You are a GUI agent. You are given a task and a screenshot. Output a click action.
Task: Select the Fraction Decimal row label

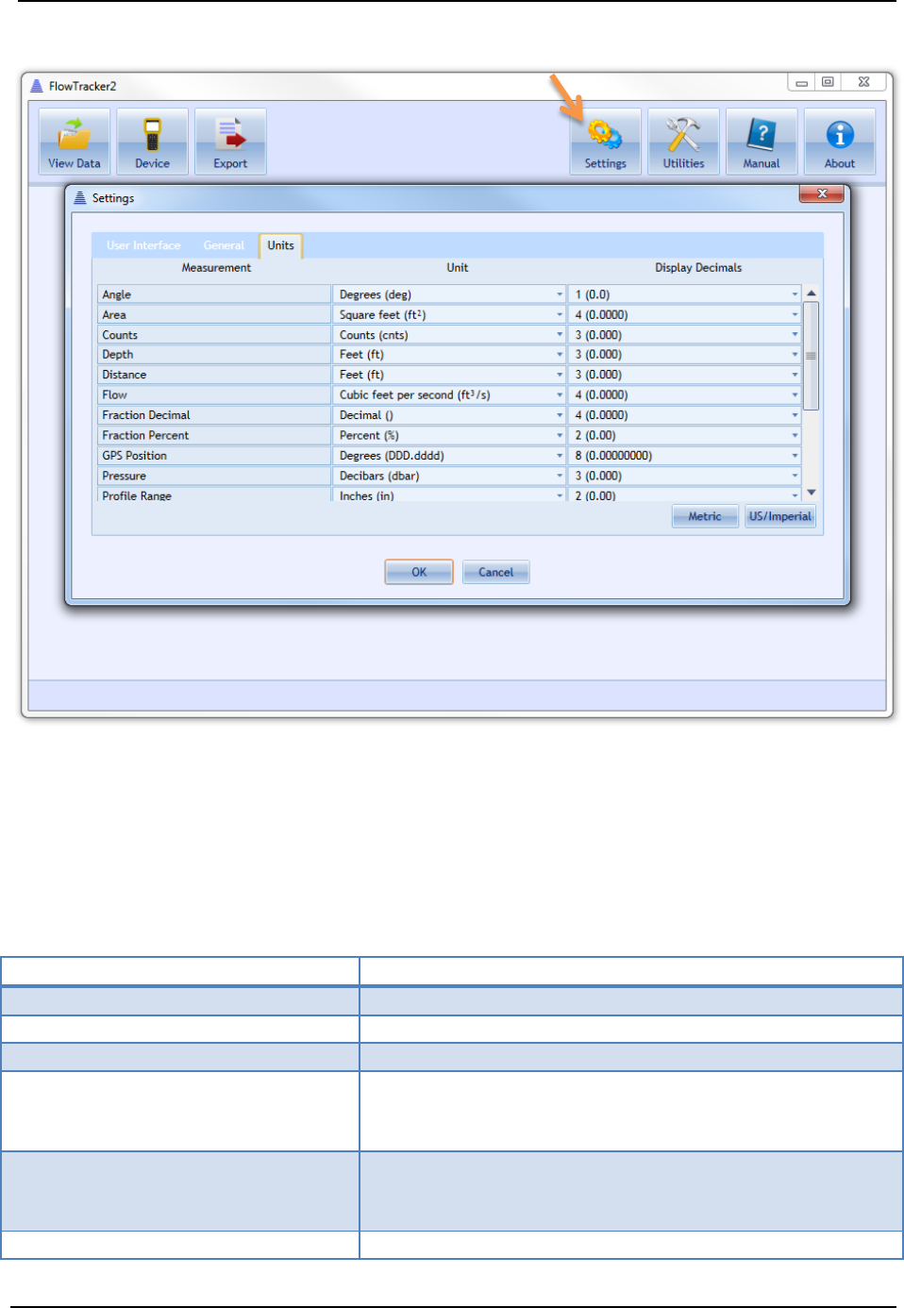coord(214,415)
